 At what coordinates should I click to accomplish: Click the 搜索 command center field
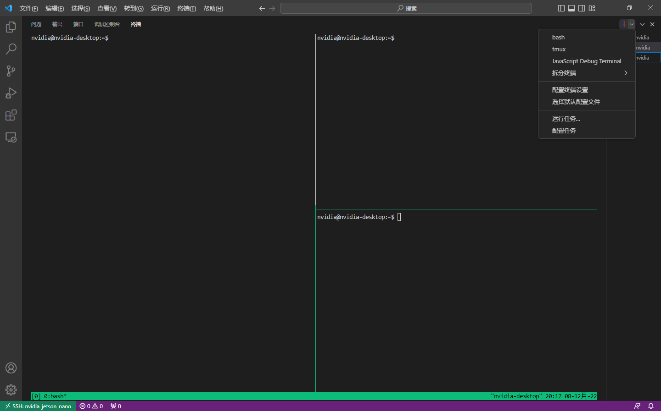pyautogui.click(x=406, y=8)
